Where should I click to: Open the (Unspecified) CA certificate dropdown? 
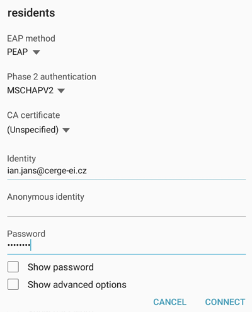tap(38, 130)
